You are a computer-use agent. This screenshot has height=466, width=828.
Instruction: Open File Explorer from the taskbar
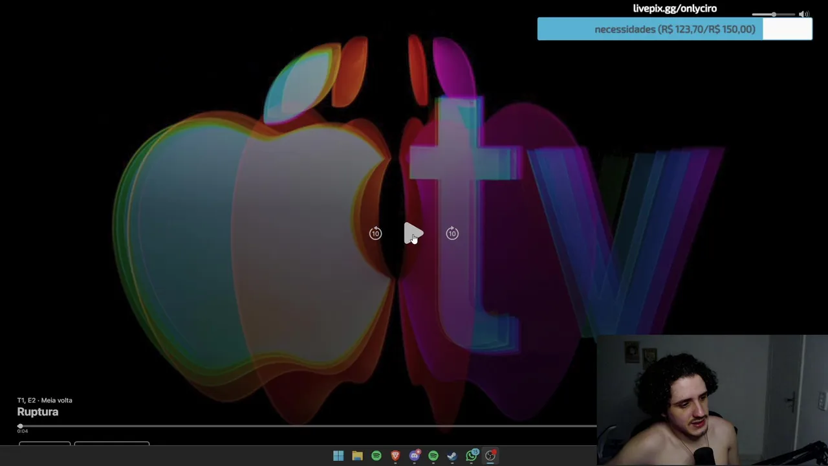(x=357, y=456)
